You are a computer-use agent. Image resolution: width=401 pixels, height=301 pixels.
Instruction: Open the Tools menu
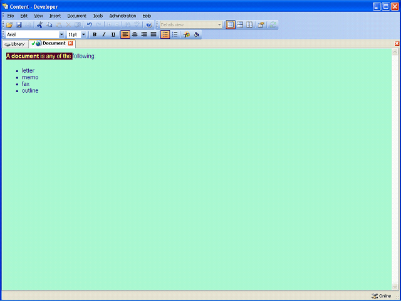98,16
